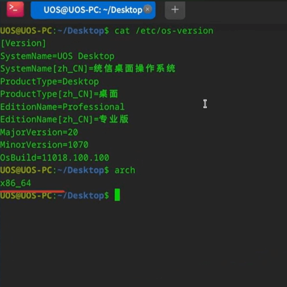287x287 pixels.
Task: Click the x86_64 output text
Action: 16,183
